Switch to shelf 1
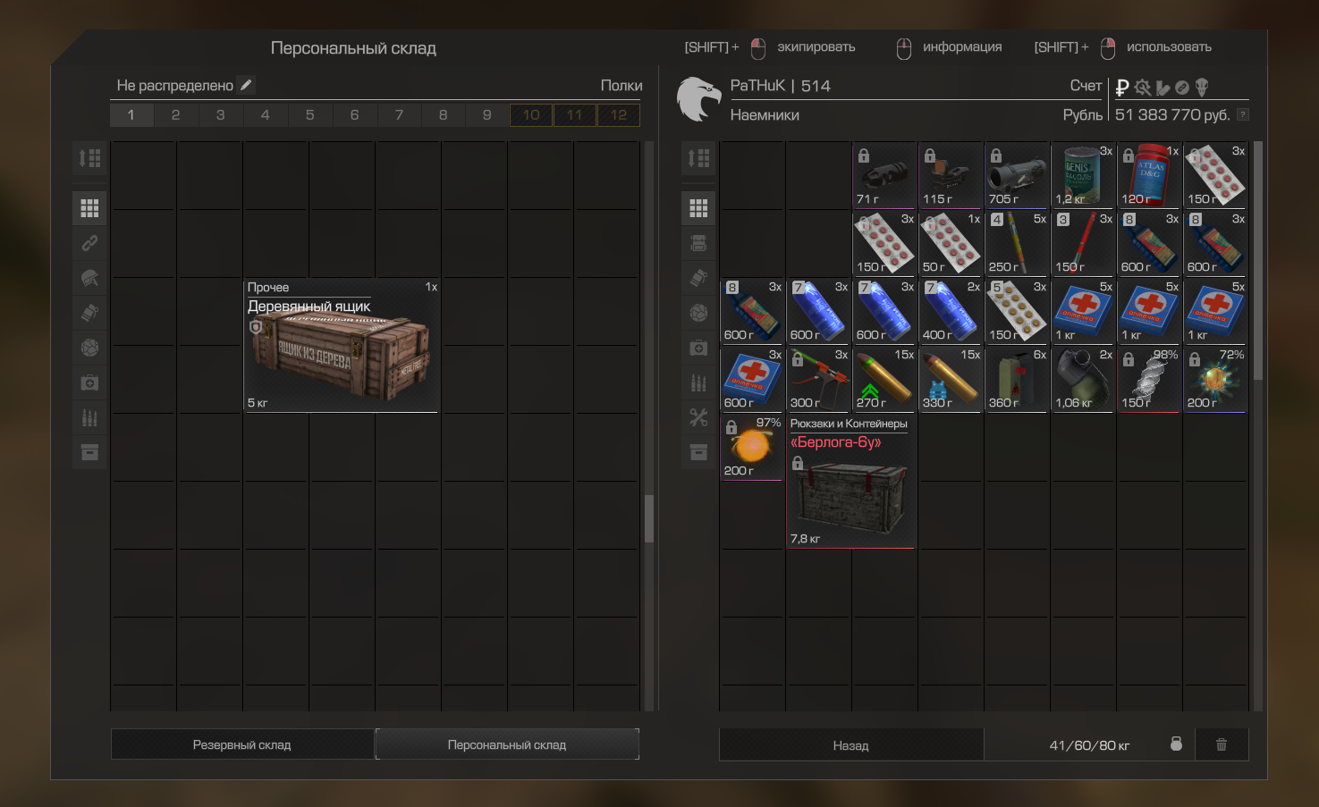This screenshot has width=1319, height=807. tap(131, 114)
